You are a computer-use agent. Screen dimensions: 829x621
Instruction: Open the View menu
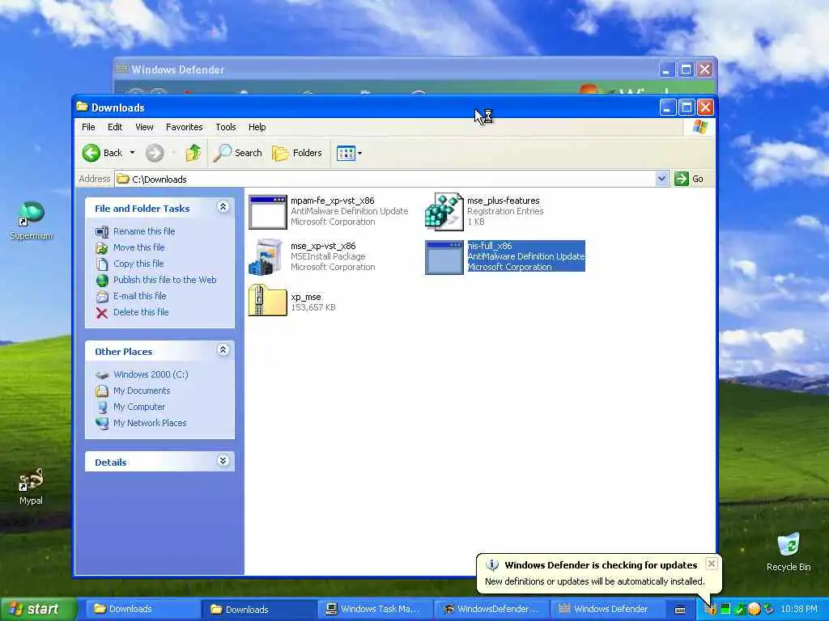(x=144, y=127)
